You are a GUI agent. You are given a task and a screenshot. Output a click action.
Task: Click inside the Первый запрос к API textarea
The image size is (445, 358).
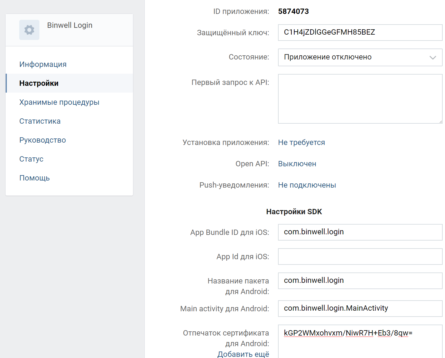point(360,99)
